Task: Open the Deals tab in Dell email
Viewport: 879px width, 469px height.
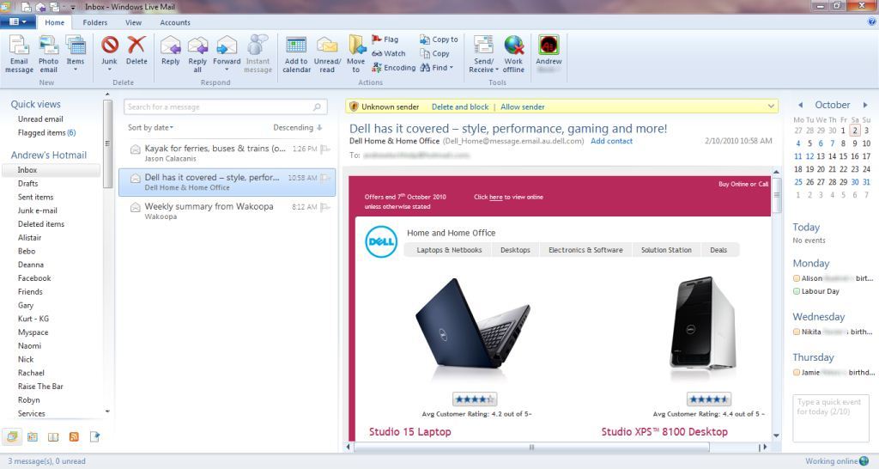Action: (718, 250)
